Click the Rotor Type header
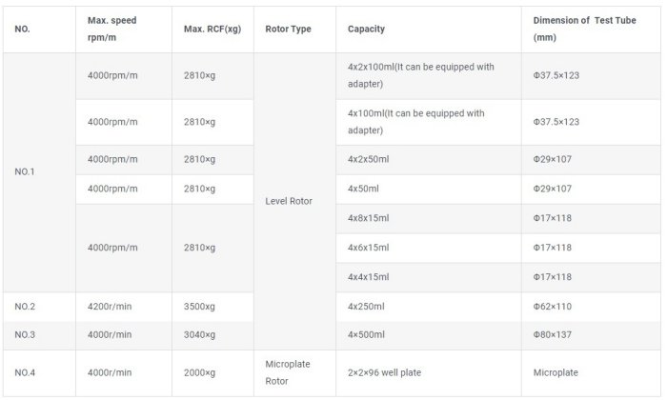 pos(288,29)
